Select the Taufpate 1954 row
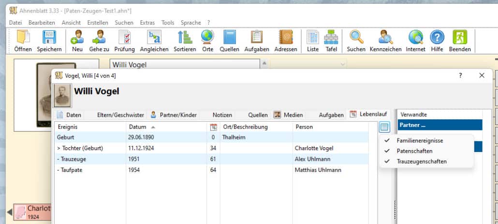The width and height of the screenshot is (498, 224). [211, 170]
